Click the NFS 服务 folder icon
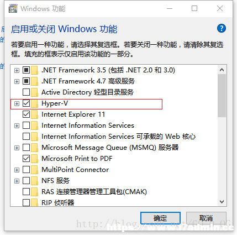Viewport: 237px width, 235px height. 34,181
